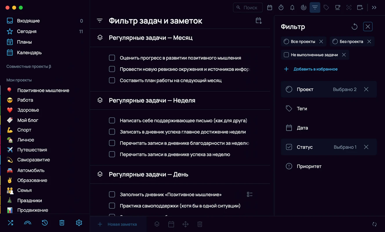The width and height of the screenshot is (385, 232).
Task: Click 'Добавить в избранное' link
Action: tap(315, 69)
